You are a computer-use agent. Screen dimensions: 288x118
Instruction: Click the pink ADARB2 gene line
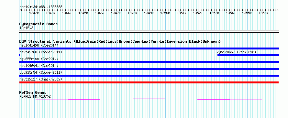coord(149,99)
